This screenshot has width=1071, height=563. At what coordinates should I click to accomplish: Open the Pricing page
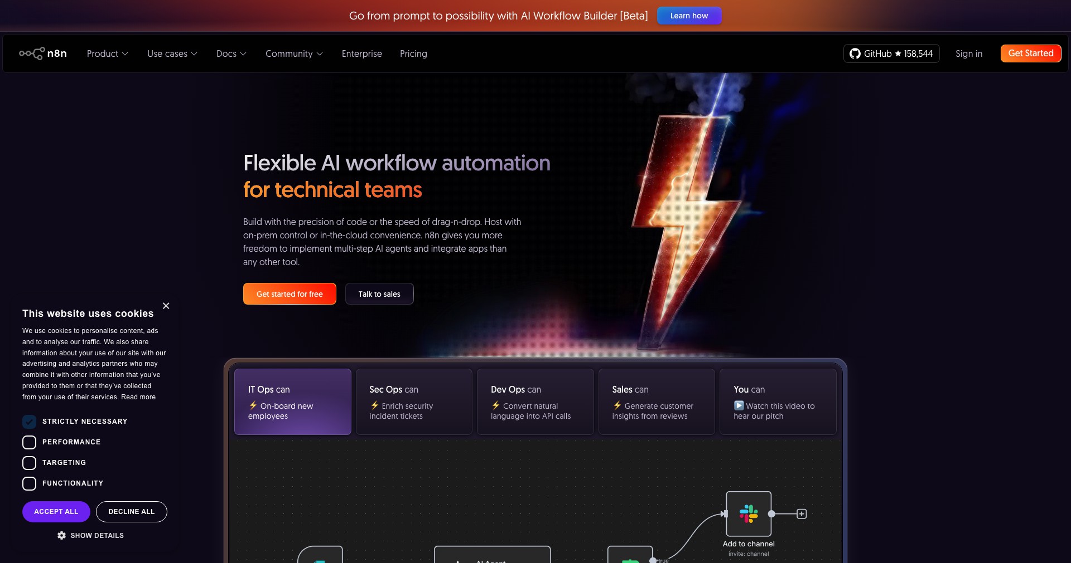pos(413,53)
